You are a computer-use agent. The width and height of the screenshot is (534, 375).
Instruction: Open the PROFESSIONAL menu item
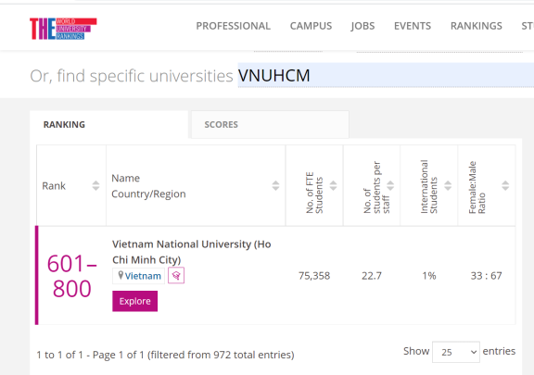[x=234, y=26]
